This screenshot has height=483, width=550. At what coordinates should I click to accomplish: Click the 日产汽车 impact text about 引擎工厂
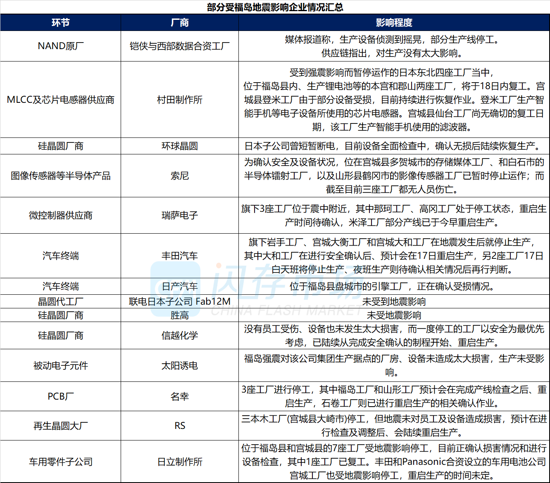pos(394,286)
